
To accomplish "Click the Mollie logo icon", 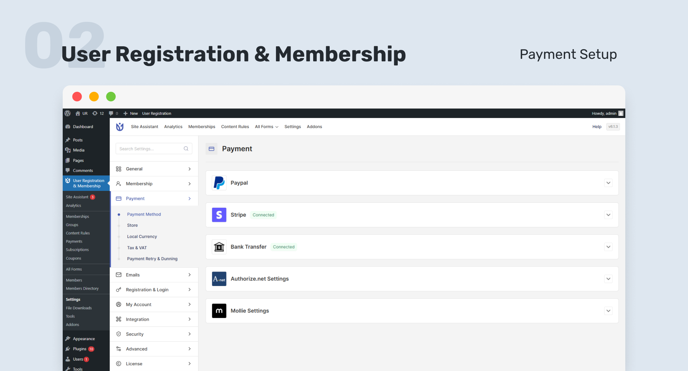I will click(219, 311).
